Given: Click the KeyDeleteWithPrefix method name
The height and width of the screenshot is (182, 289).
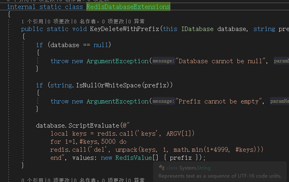Looking at the screenshot, I should point(125,29).
